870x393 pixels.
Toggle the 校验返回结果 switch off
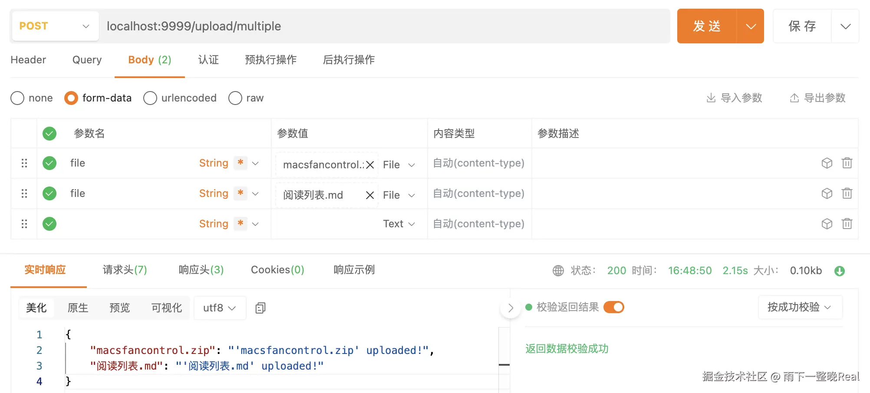pyautogui.click(x=613, y=307)
